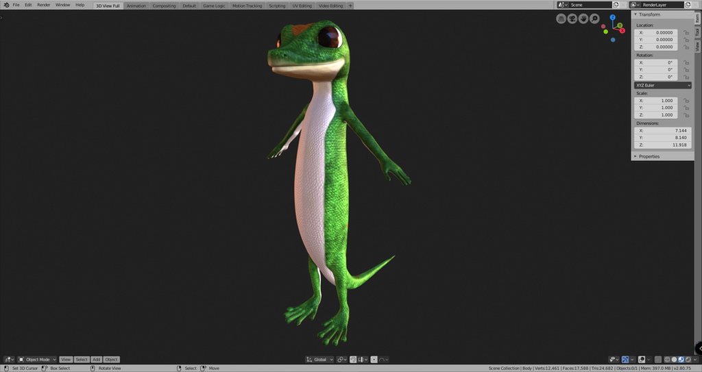Viewport: 702px width, 372px height.
Task: Open pivot point selector icon
Action: [341, 360]
